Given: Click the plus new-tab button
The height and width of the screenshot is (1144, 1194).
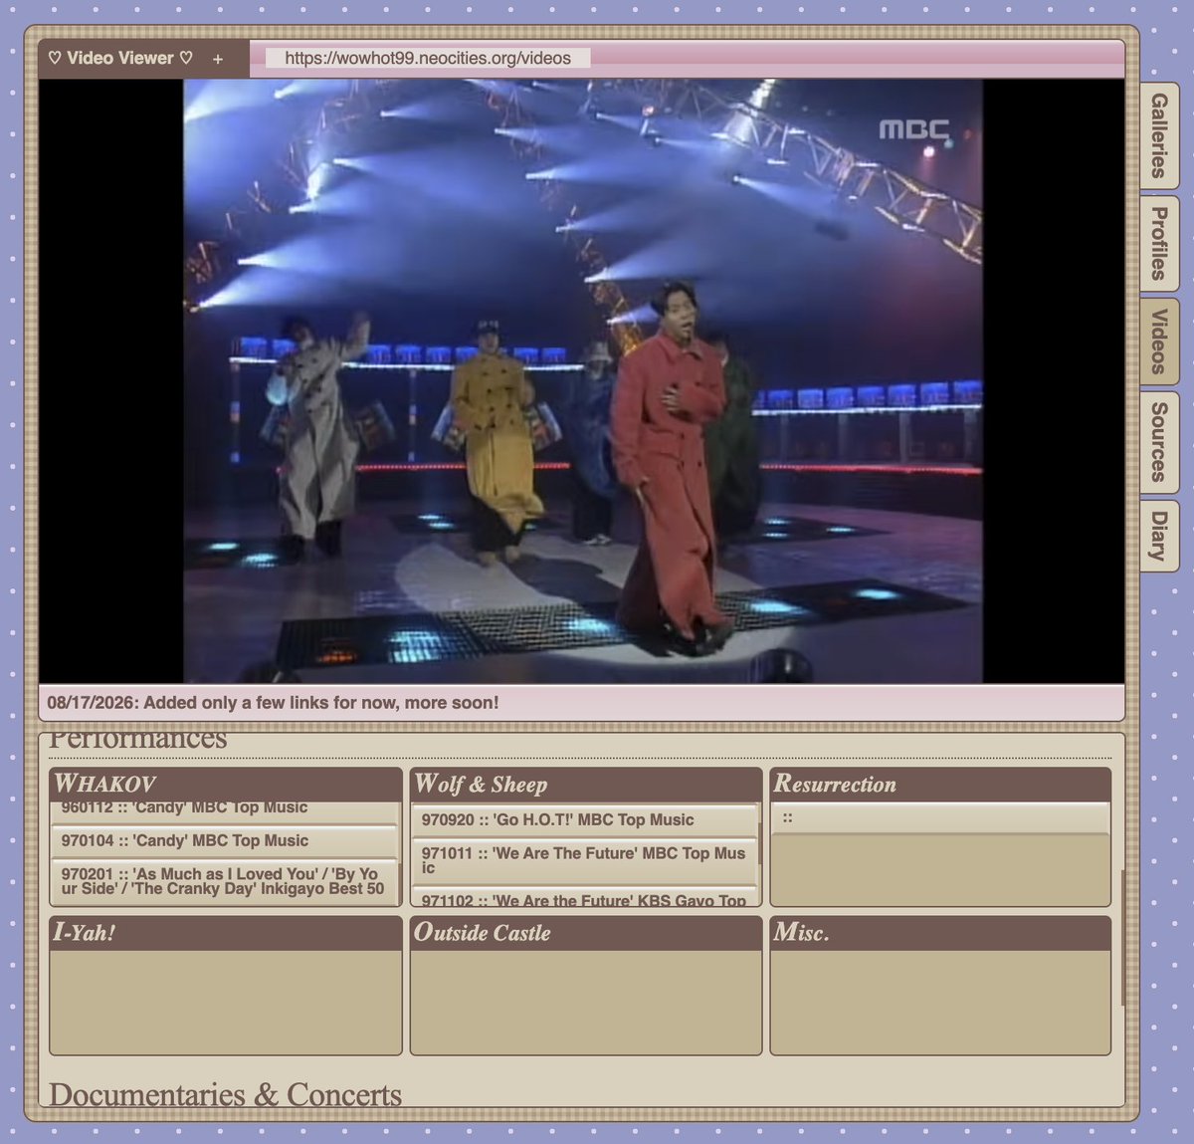Looking at the screenshot, I should coord(218,59).
